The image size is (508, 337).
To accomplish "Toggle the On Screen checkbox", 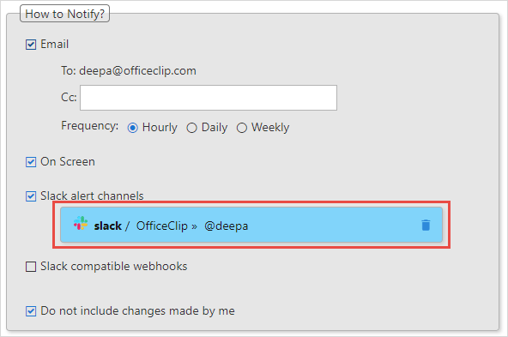I will [x=31, y=162].
